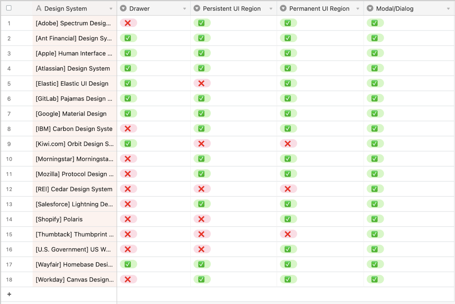Click the green check in Workday Canvas Modal/Dialog cell

coord(375,279)
